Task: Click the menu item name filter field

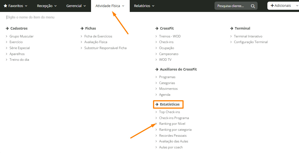Action: pyautogui.click(x=31, y=17)
